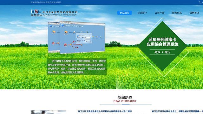Go to the 公司简介 menu item
This screenshot has width=203, height=114.
142,13
